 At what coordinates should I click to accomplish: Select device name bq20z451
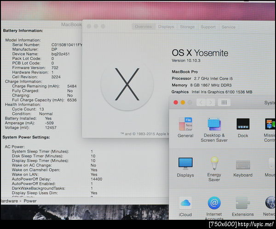coord(61,54)
